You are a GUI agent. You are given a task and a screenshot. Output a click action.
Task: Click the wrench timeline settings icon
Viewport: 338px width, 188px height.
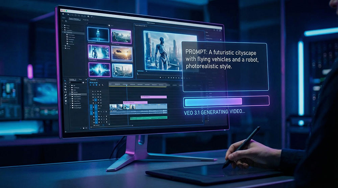click(103, 85)
